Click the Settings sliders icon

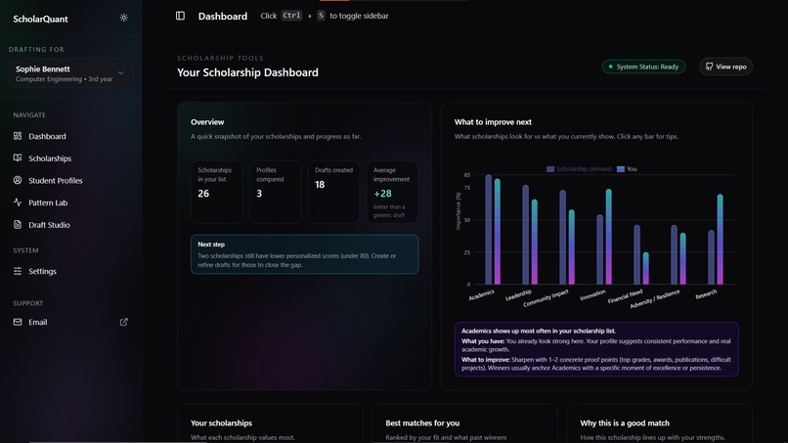(18, 271)
